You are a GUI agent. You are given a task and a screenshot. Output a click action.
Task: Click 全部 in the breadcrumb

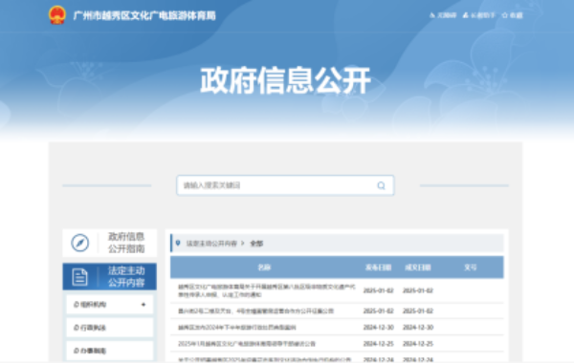256,244
